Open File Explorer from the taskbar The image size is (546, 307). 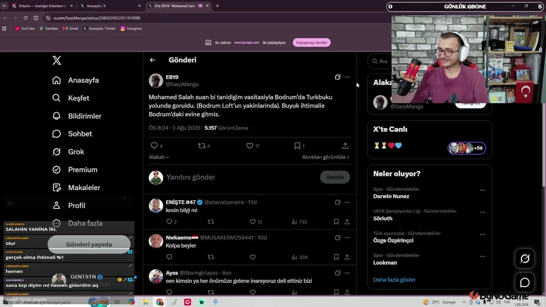(145, 302)
